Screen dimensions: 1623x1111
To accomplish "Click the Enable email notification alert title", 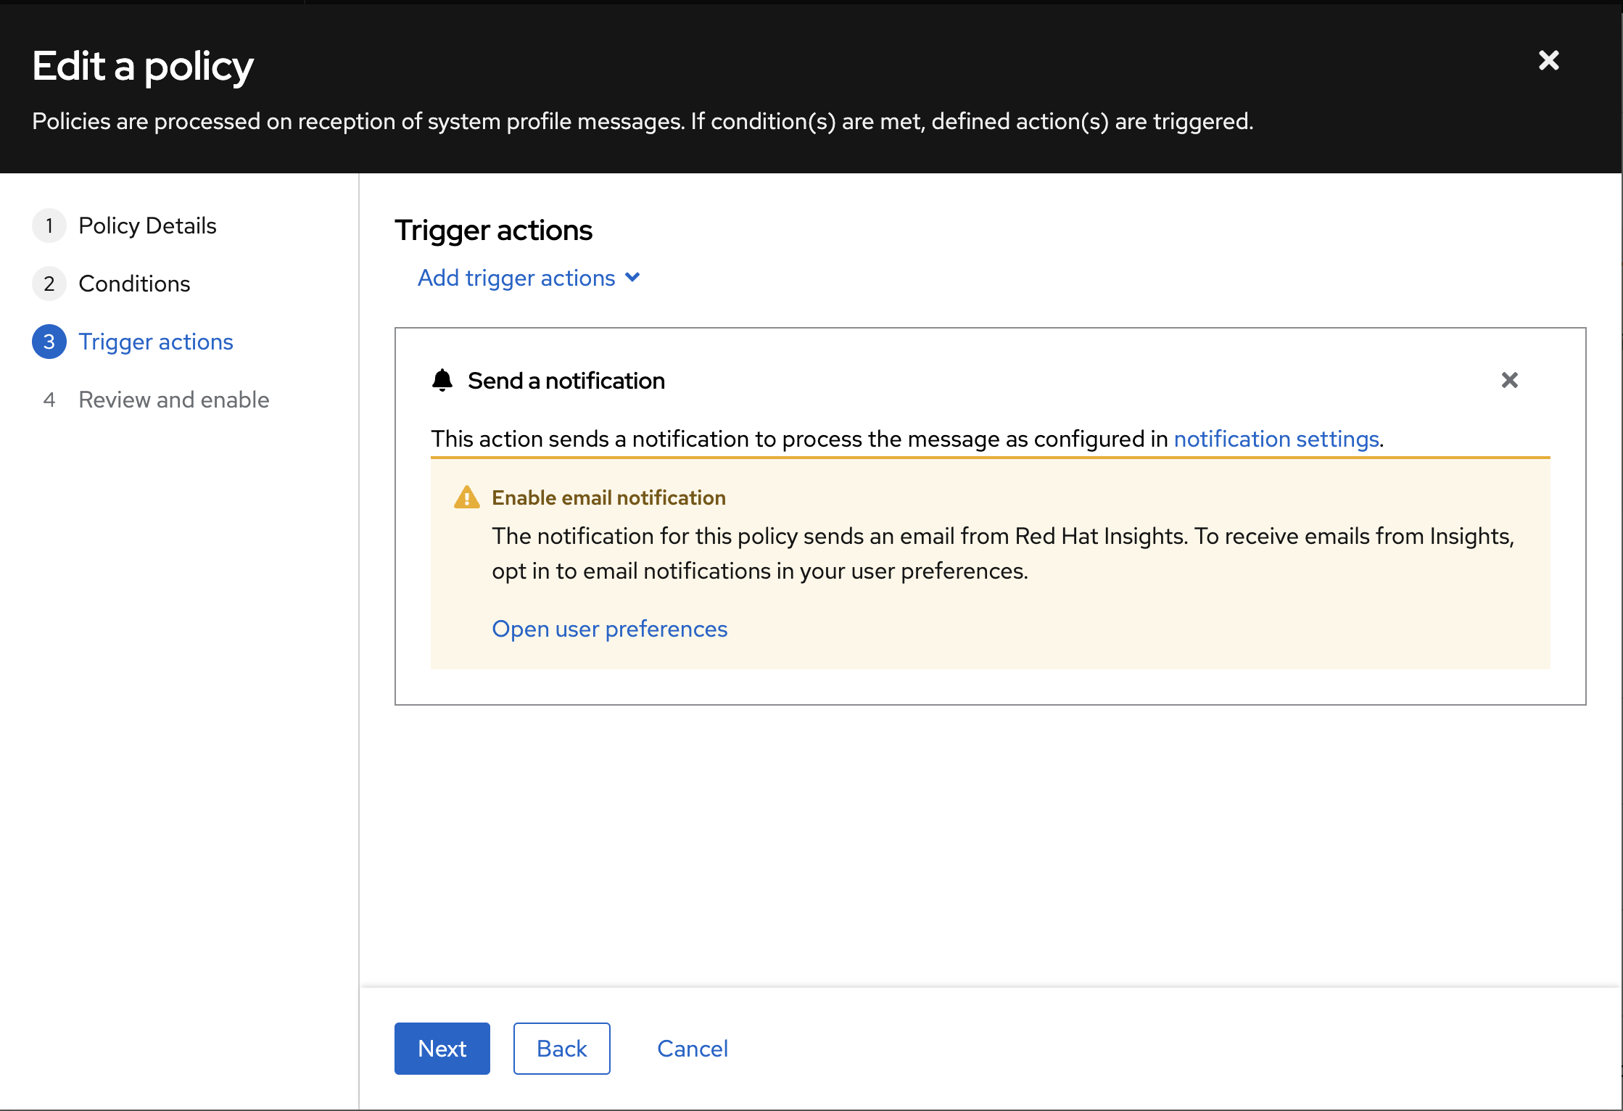I will pyautogui.click(x=608, y=497).
